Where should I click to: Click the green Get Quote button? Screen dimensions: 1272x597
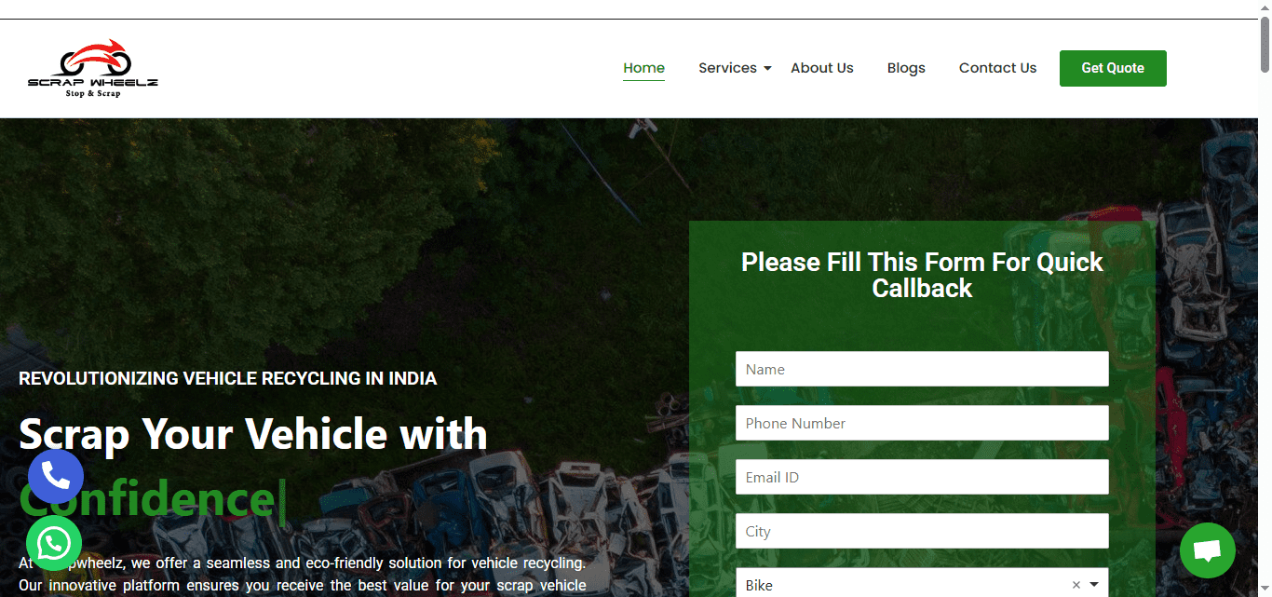click(1113, 68)
